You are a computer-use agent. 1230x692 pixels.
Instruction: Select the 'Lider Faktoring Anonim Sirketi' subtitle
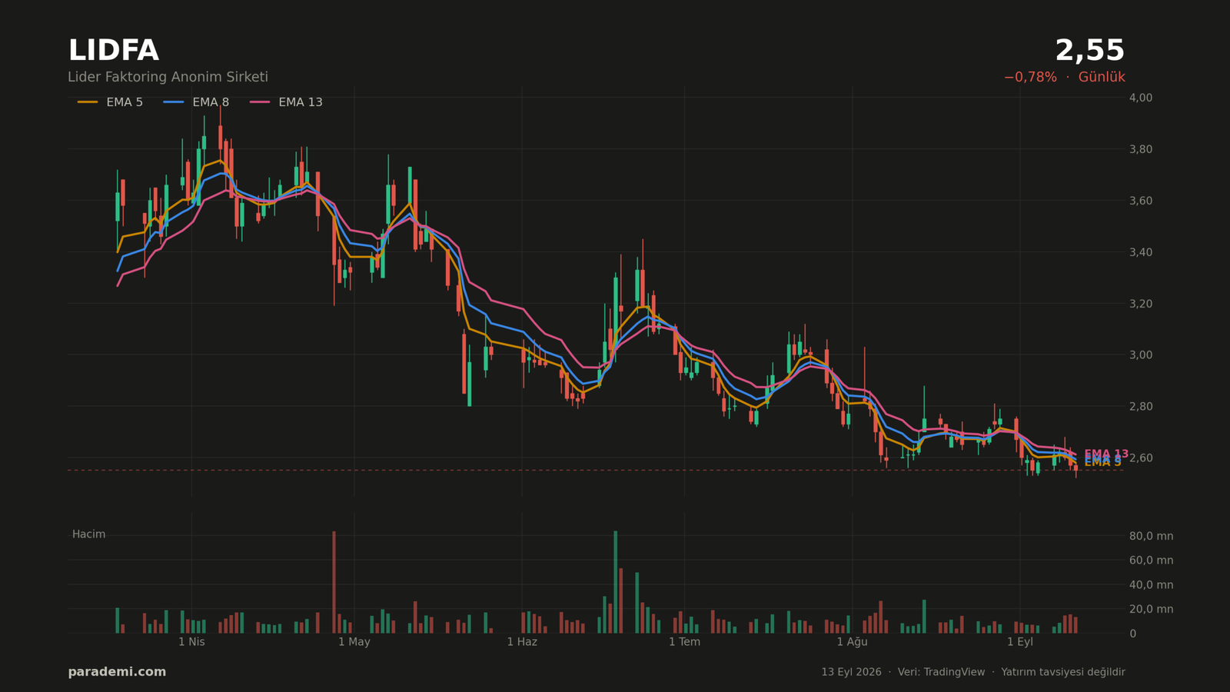click(x=168, y=77)
